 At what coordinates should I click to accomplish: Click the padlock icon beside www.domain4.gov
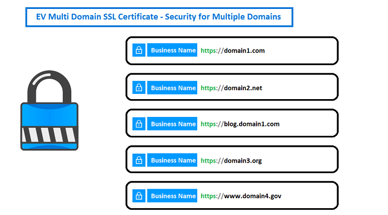click(x=139, y=196)
